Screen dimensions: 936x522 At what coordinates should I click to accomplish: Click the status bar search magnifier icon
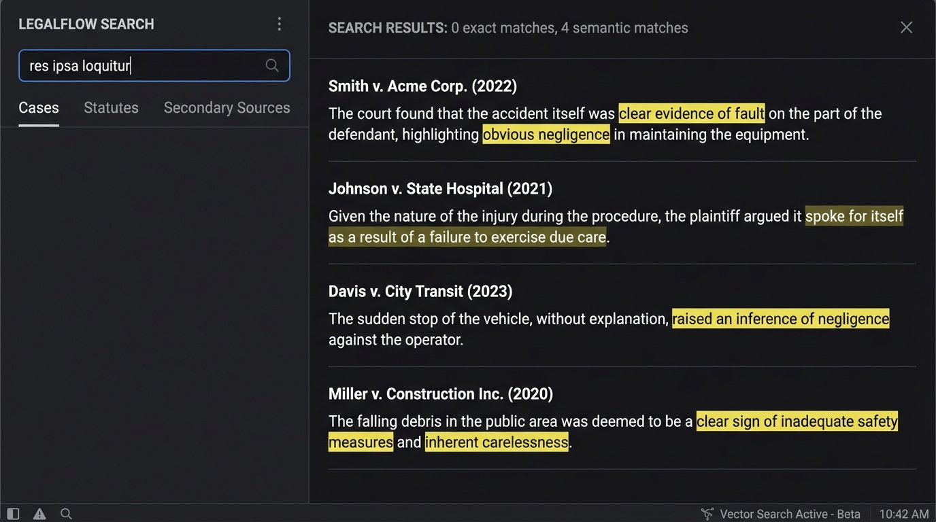pos(66,514)
